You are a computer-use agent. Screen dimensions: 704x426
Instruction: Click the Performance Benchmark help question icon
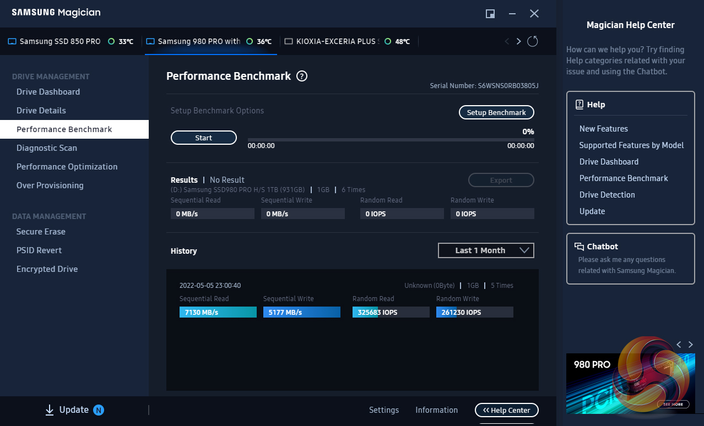click(x=302, y=77)
